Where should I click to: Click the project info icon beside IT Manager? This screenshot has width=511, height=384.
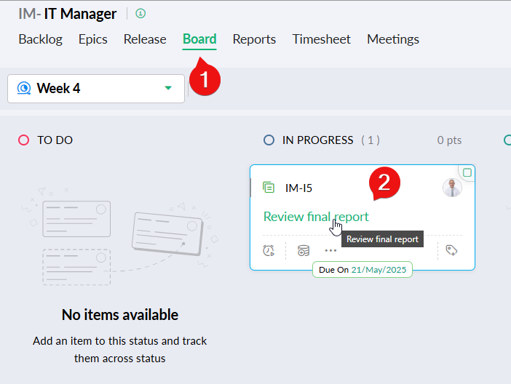(x=140, y=13)
